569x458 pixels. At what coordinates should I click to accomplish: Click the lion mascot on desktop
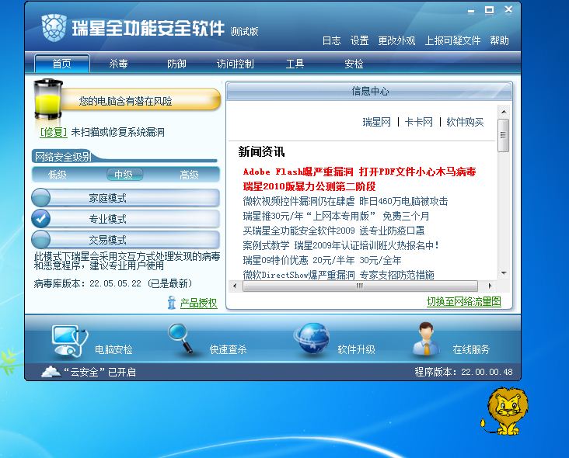504,411
